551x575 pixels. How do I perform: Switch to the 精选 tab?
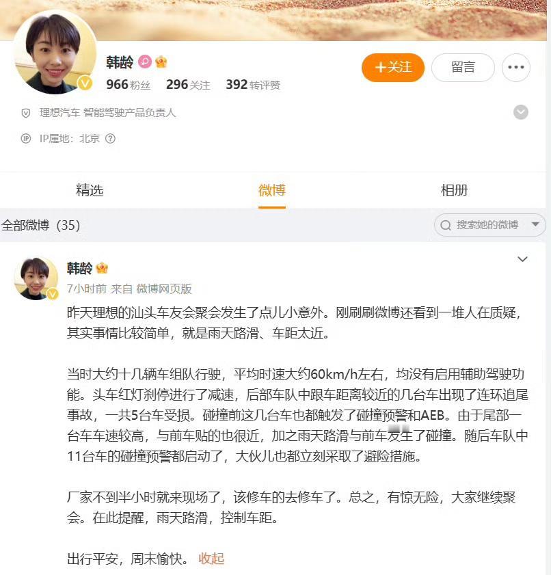(90, 190)
